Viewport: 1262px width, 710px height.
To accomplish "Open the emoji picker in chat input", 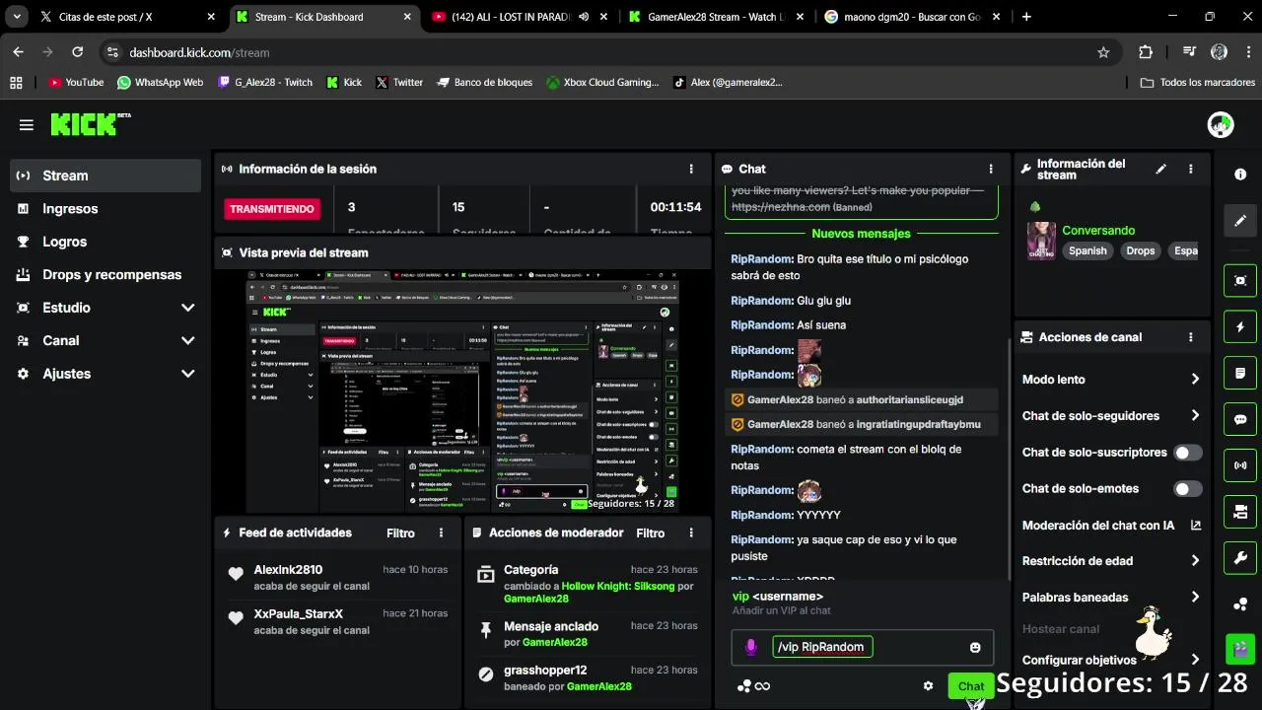I will [x=975, y=647].
